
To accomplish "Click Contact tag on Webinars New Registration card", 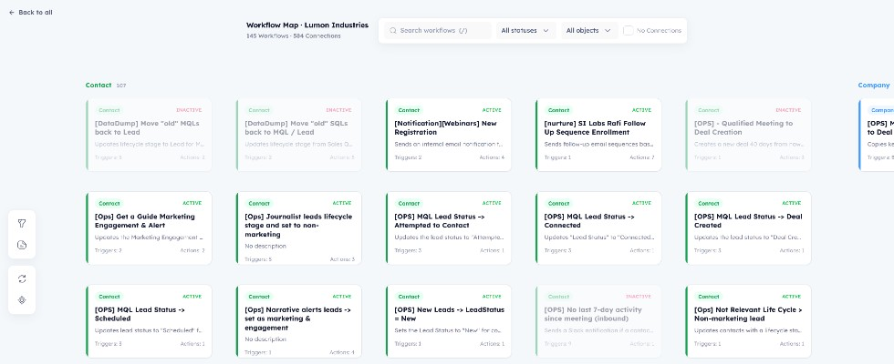I will pos(409,110).
